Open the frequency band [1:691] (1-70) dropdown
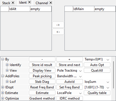 (97, 87)
